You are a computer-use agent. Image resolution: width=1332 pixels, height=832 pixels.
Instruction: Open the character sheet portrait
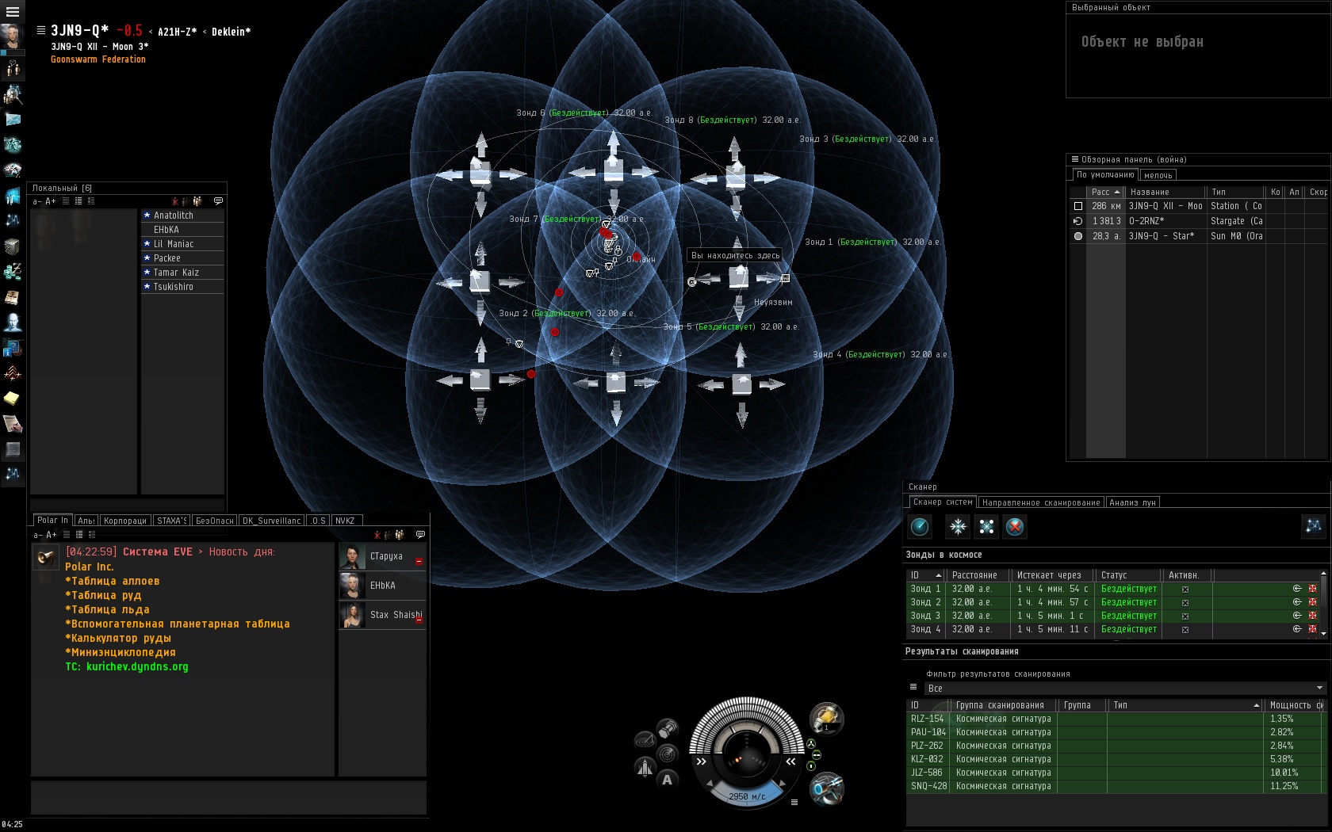coord(12,36)
